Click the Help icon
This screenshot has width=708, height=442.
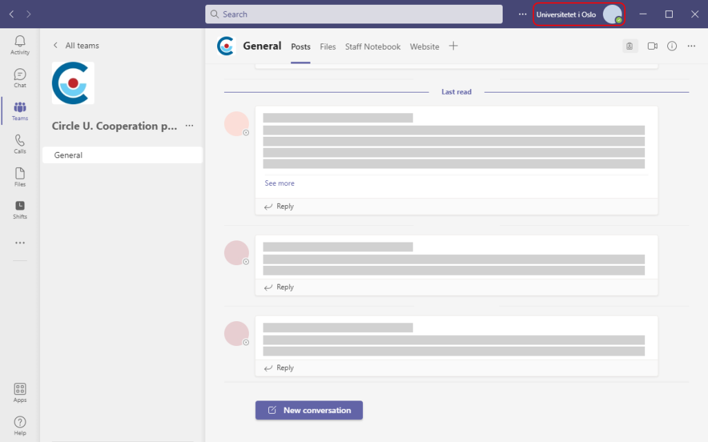click(x=19, y=425)
